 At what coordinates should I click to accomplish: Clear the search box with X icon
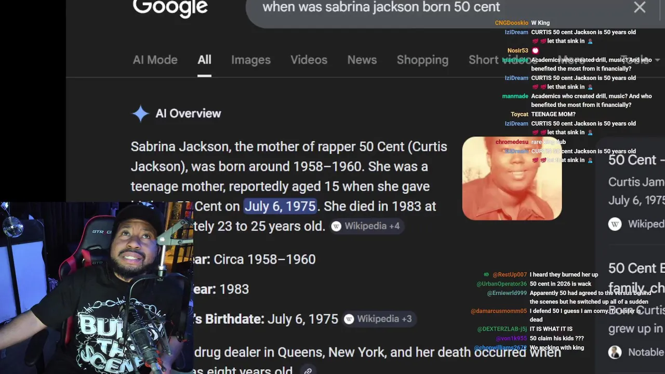[640, 7]
